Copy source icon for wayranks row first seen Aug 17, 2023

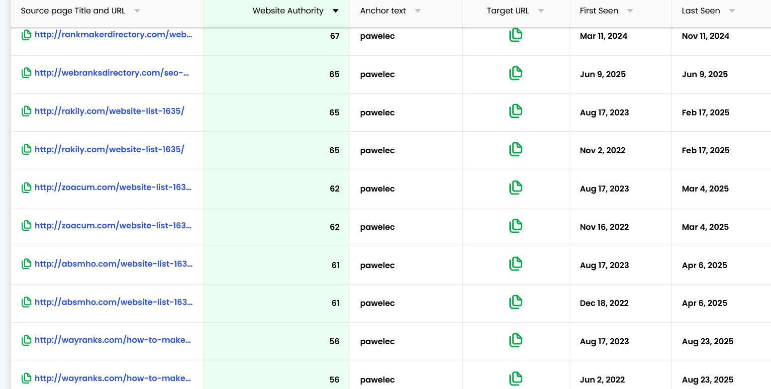[26, 340]
